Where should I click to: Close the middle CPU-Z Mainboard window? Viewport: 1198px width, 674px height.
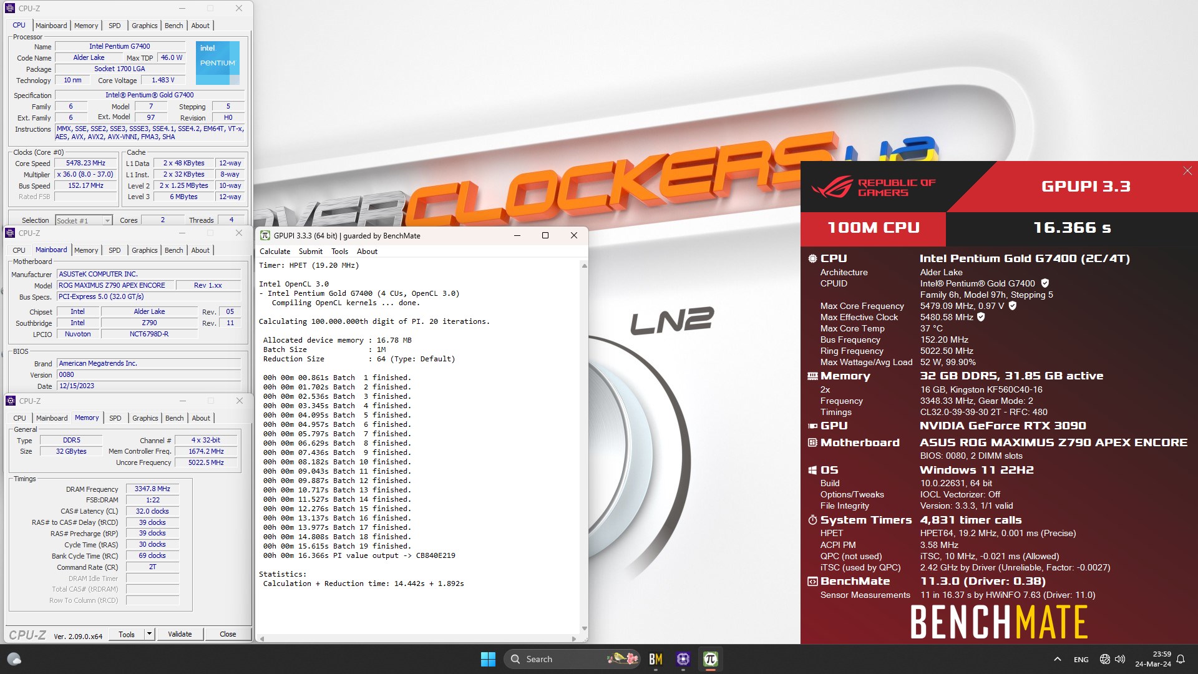(x=239, y=233)
